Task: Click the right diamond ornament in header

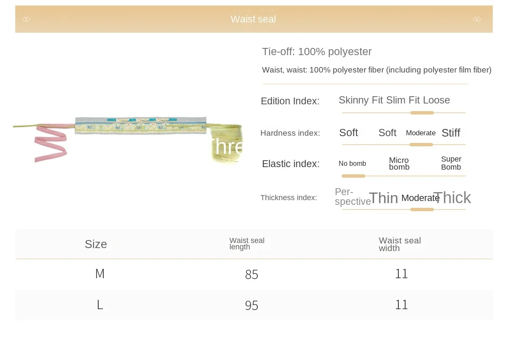Action: [x=477, y=19]
